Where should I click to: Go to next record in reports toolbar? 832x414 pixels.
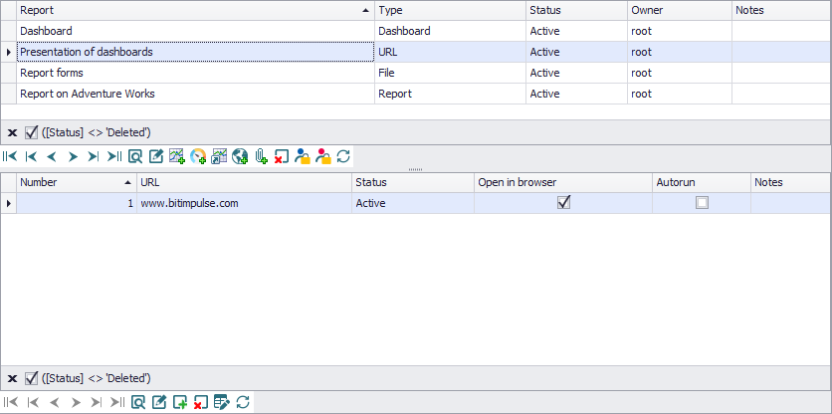(x=73, y=156)
